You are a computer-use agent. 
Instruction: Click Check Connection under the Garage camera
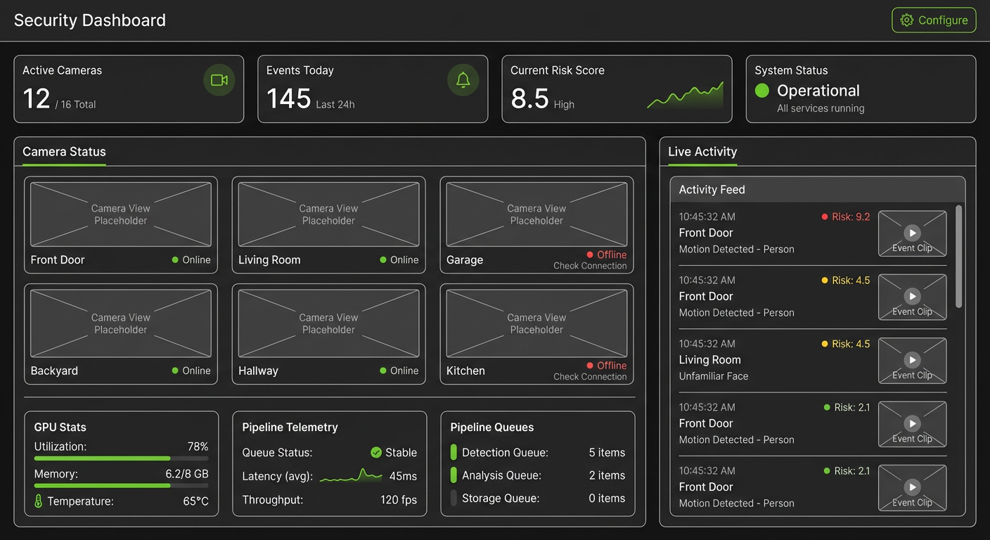tap(590, 266)
